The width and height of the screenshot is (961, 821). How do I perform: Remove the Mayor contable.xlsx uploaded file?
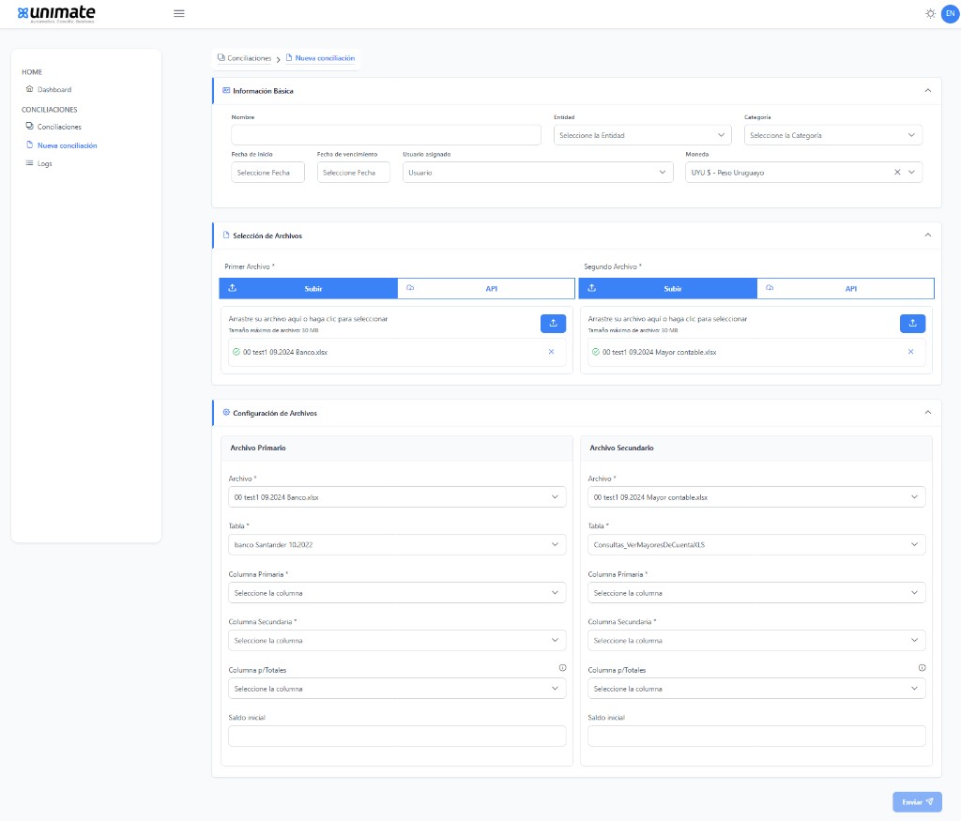pos(910,352)
